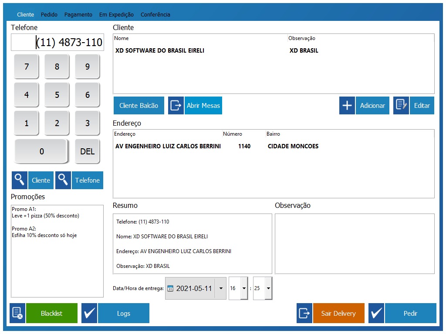Click the magnifier icon beside Telefone search
Screen dimensions: 446x334
[x=63, y=180]
